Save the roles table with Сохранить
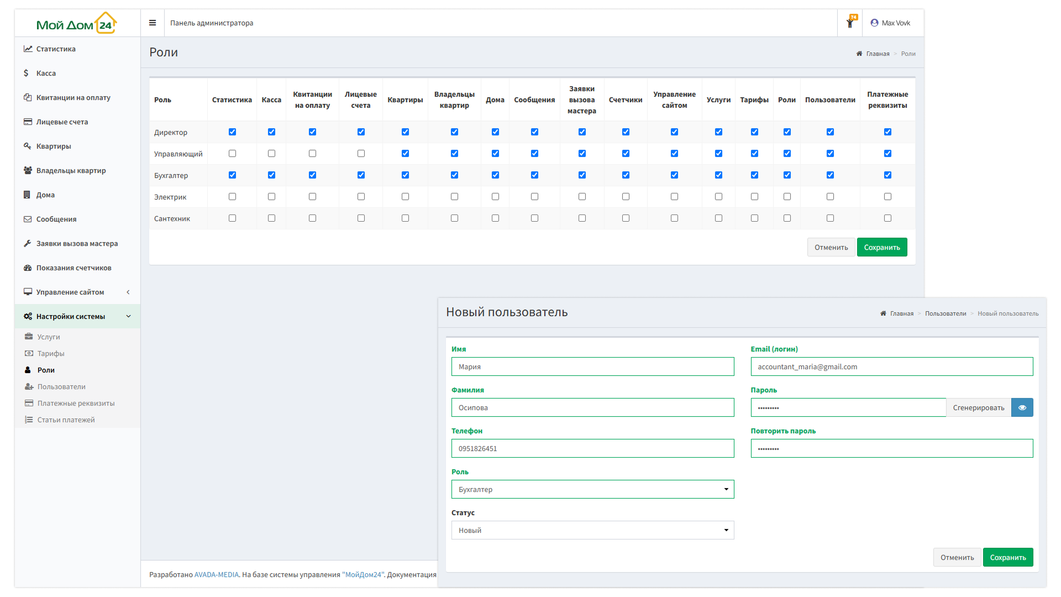The width and height of the screenshot is (1061, 597). click(881, 247)
